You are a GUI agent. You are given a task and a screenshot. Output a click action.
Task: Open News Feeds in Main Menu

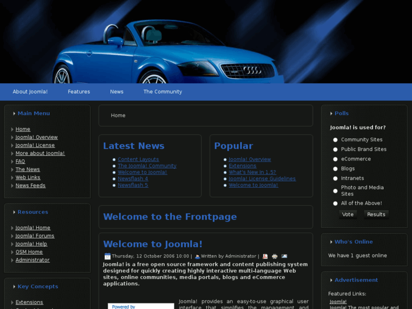point(31,185)
